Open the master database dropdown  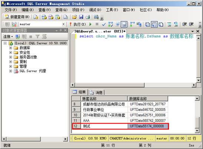pos(63,24)
